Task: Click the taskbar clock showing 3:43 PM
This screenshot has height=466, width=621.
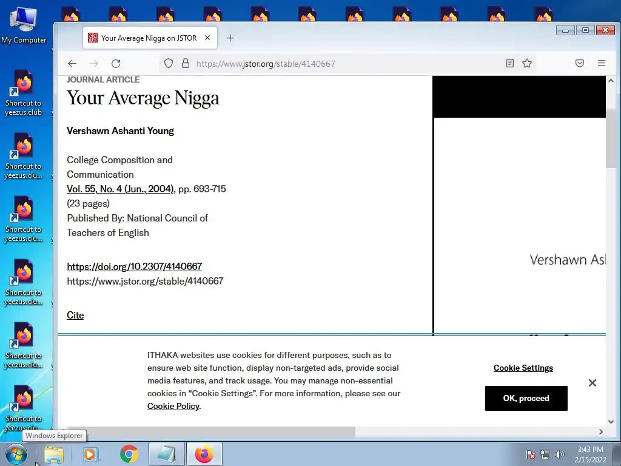Action: pyautogui.click(x=590, y=454)
